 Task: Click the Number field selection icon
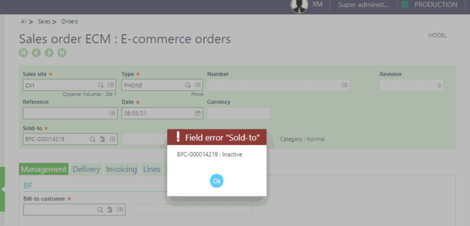(x=344, y=85)
